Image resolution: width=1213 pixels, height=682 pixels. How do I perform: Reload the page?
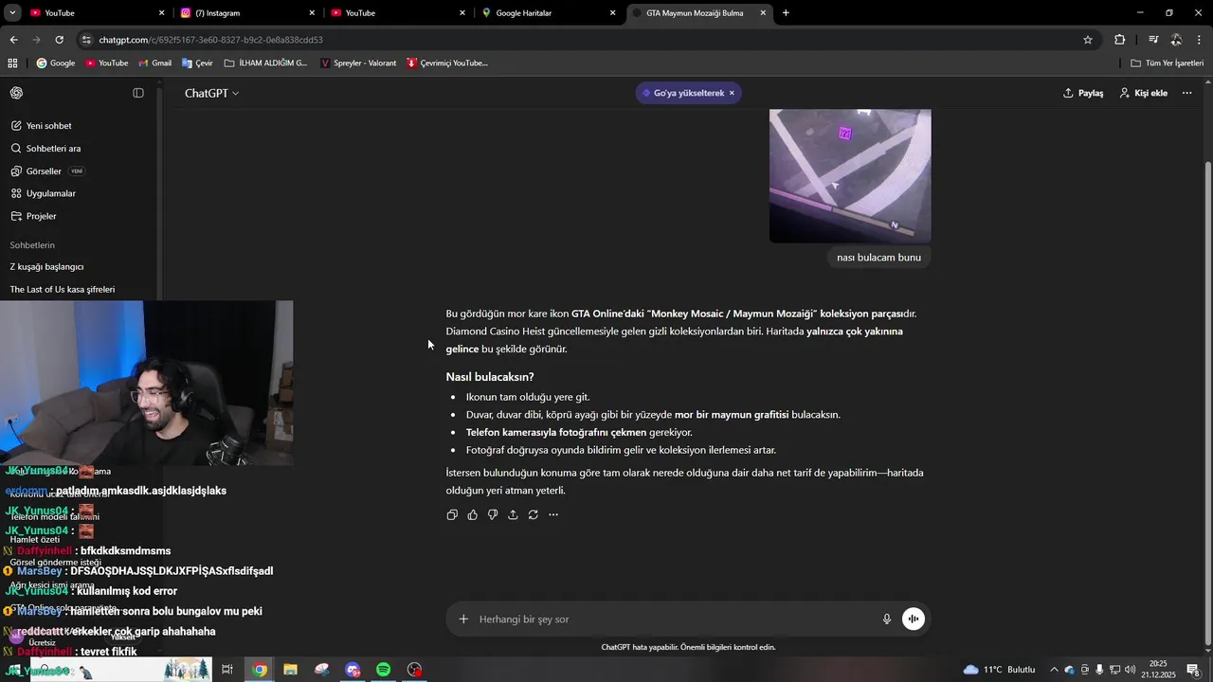[x=59, y=40]
